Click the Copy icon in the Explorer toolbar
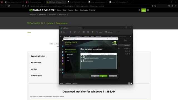Screen dimensions: 178x100 click(75, 32)
